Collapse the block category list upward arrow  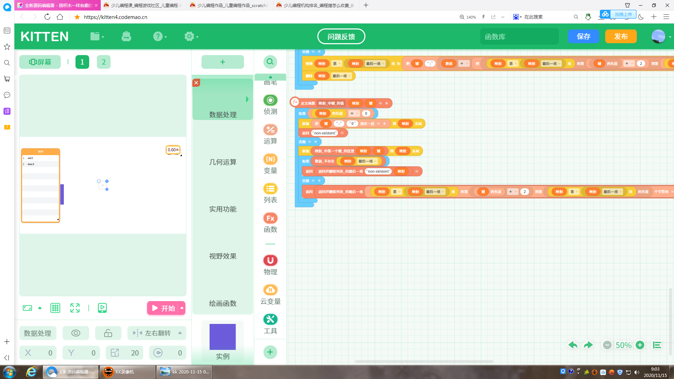pos(270,77)
